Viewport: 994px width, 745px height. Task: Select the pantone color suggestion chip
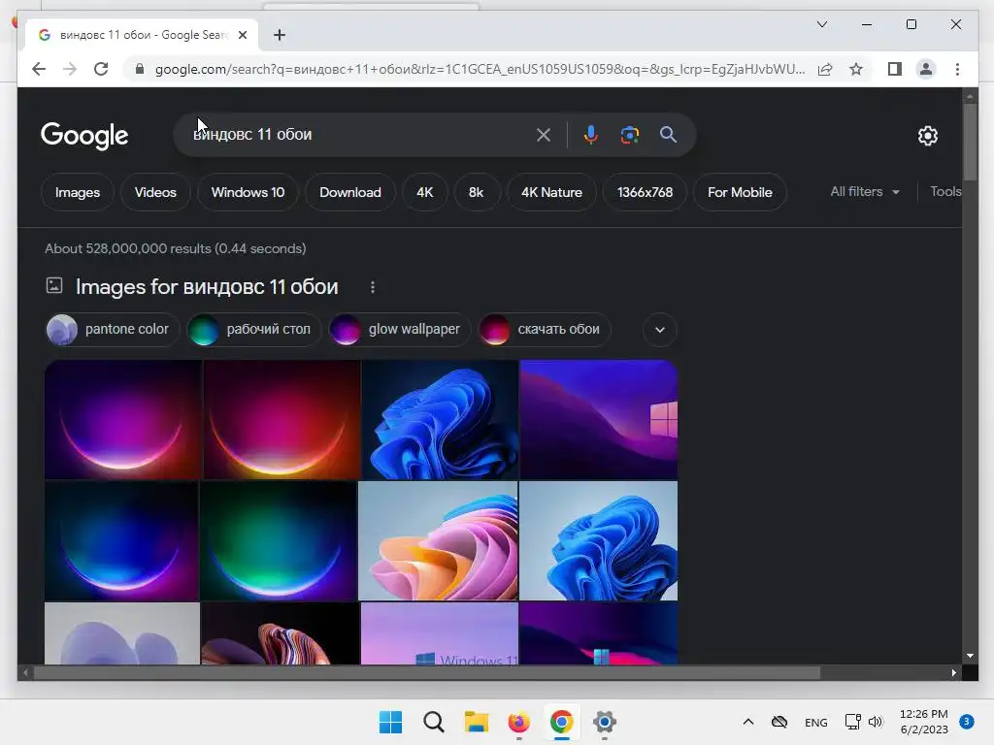coord(113,330)
